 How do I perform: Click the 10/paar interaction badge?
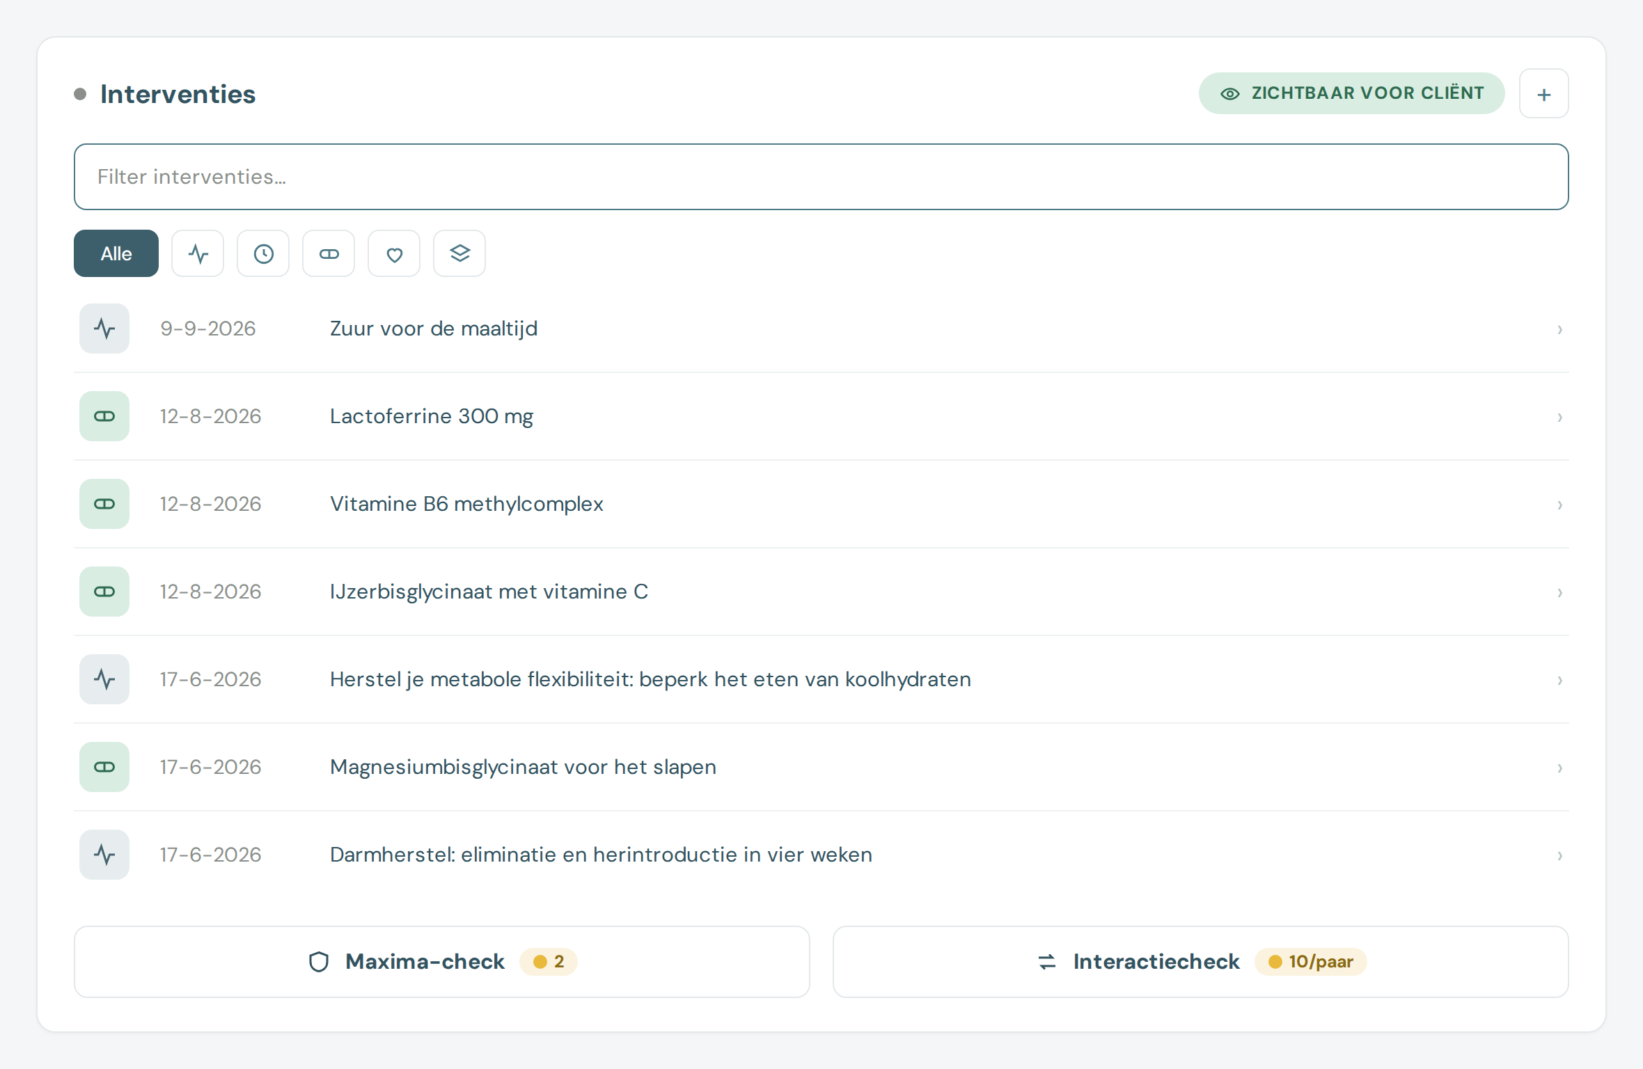(1310, 962)
